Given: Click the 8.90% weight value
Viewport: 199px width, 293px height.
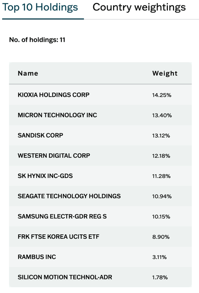Looking at the screenshot, I should [161, 237].
